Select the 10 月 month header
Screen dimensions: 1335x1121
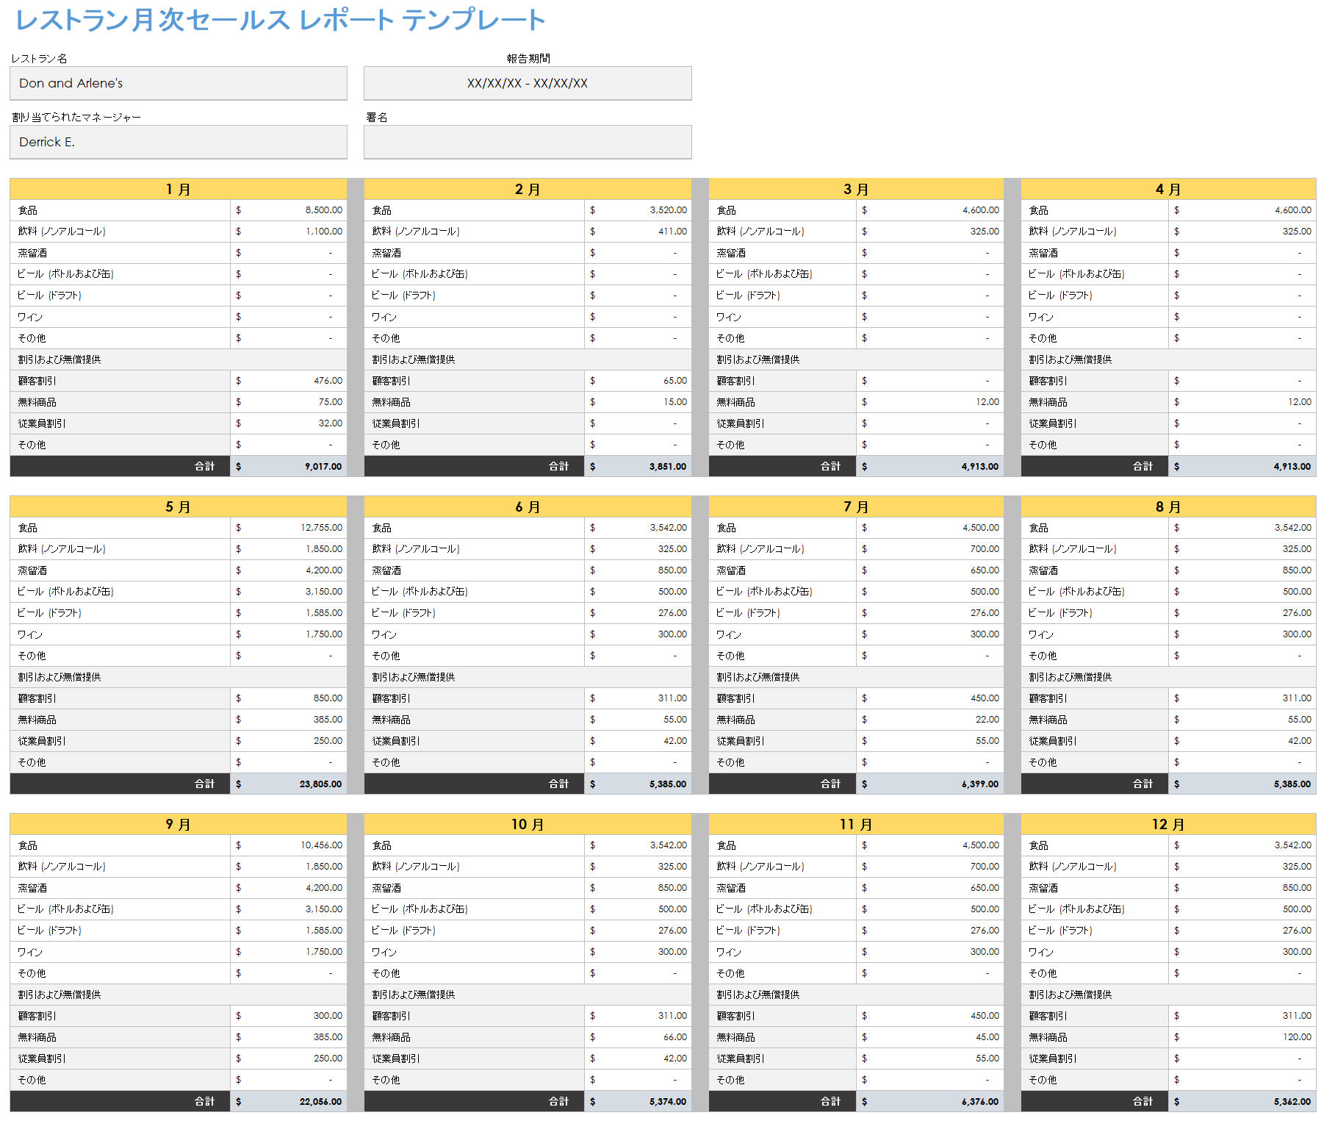point(528,824)
